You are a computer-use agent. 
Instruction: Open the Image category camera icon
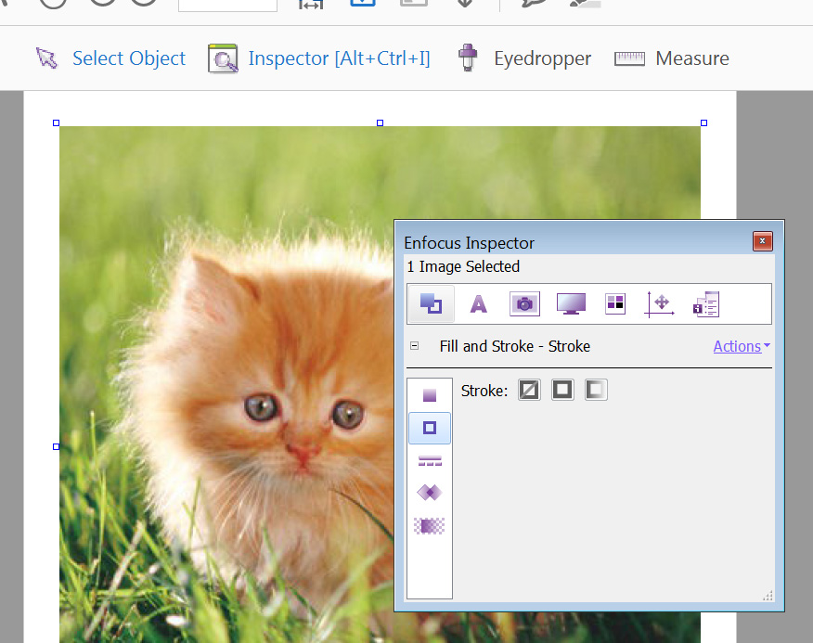pos(524,303)
